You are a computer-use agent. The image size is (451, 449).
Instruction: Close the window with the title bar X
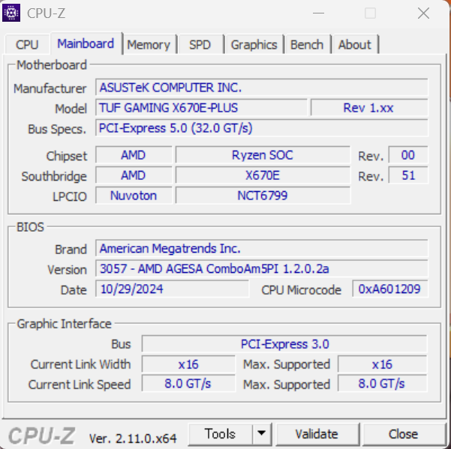(423, 13)
